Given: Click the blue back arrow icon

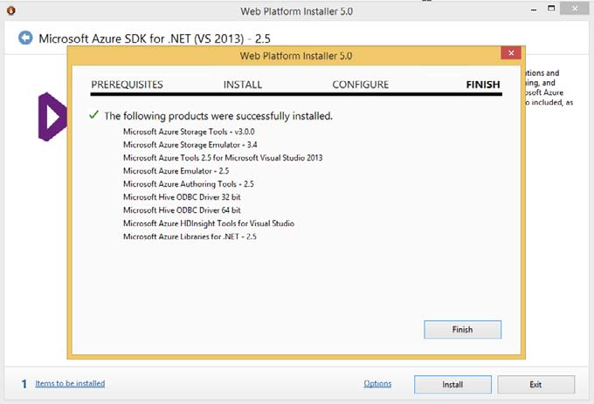Looking at the screenshot, I should coord(25,38).
